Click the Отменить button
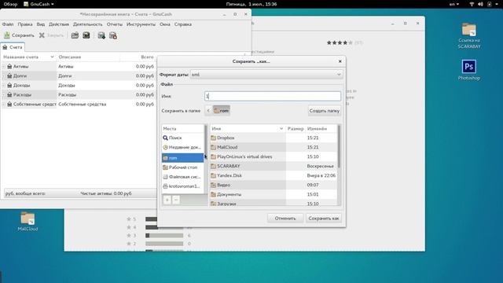This screenshot has width=503, height=283. click(x=285, y=219)
